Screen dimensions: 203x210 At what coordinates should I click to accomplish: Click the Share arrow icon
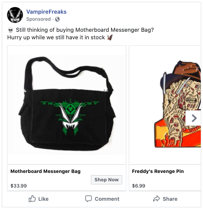pyautogui.click(x=156, y=199)
